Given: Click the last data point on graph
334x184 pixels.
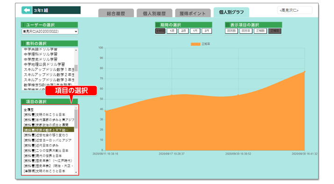Looking at the screenshot, I should tap(305, 72).
